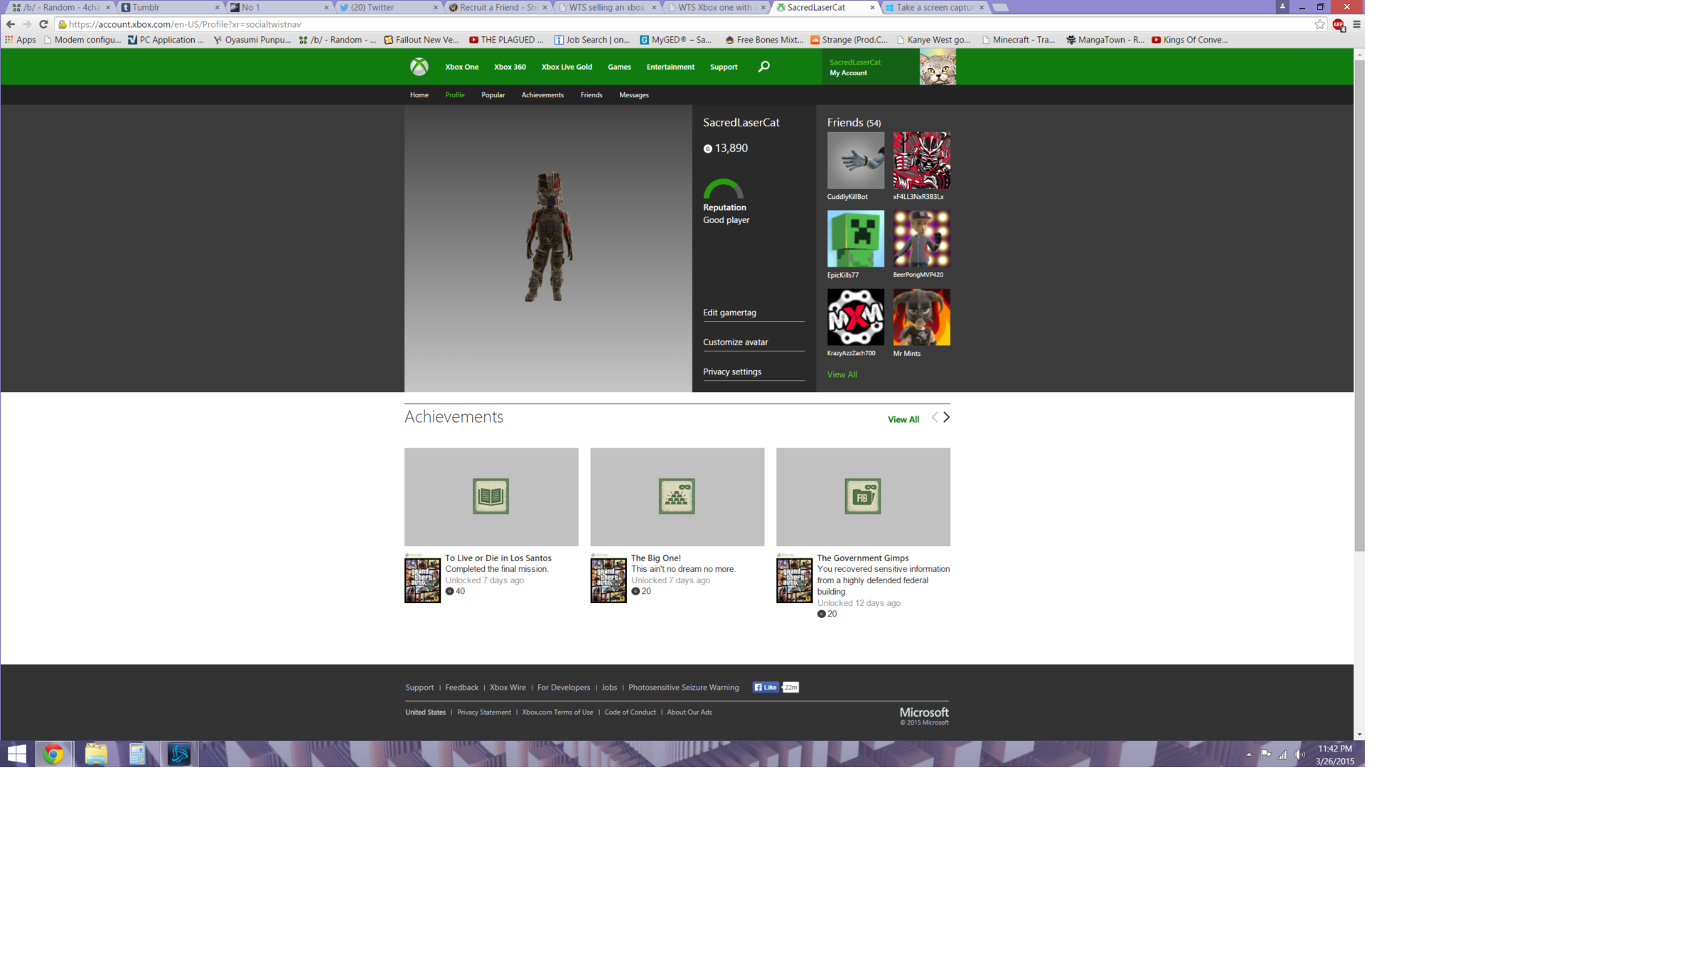1706x959 pixels.
Task: Open Code of Conduct footer link
Action: (x=630, y=713)
